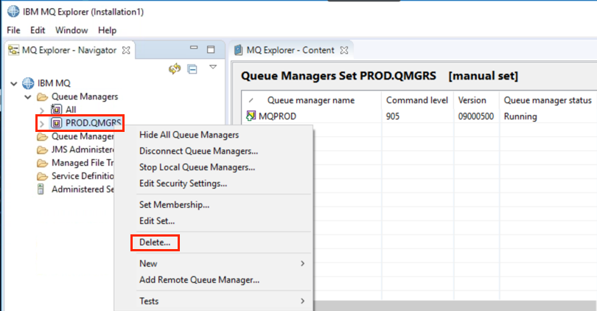Sort by Queue manager status column header

[x=548, y=100]
